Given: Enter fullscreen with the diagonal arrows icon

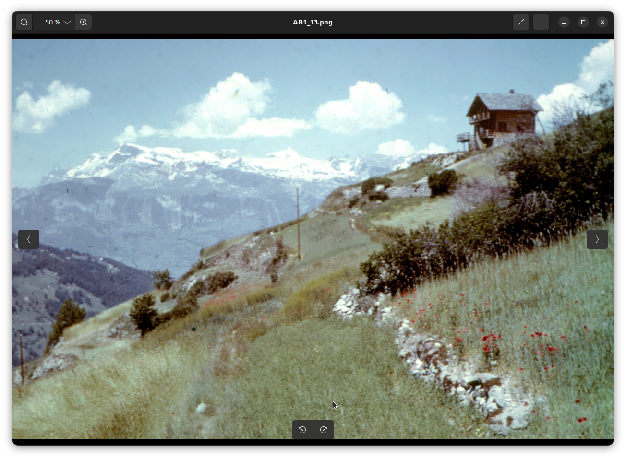Looking at the screenshot, I should pos(521,22).
